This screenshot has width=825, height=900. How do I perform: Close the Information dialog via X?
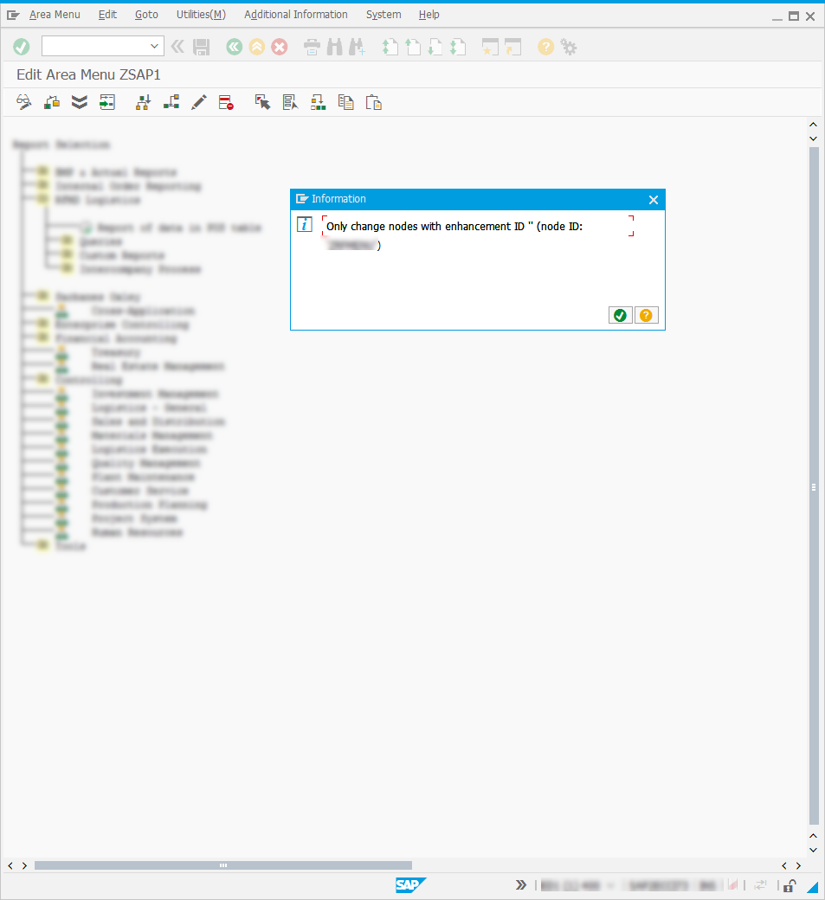click(x=654, y=200)
